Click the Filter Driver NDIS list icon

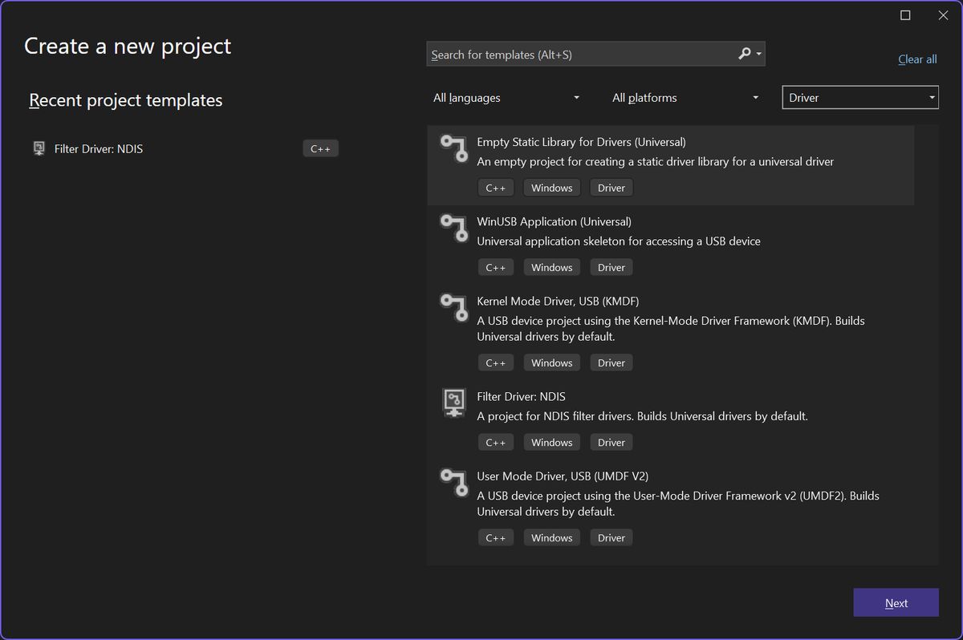pyautogui.click(x=454, y=403)
